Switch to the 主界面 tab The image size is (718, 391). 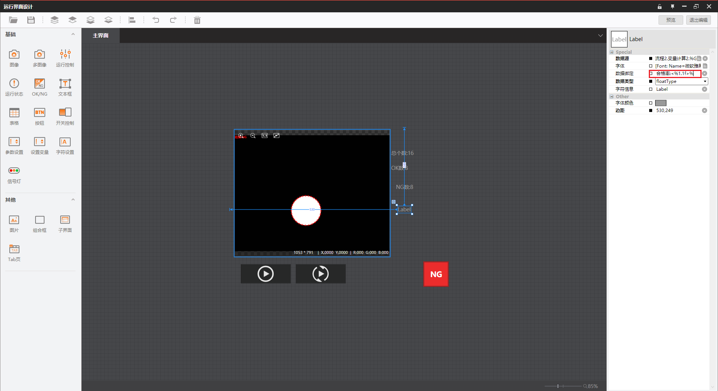[101, 35]
